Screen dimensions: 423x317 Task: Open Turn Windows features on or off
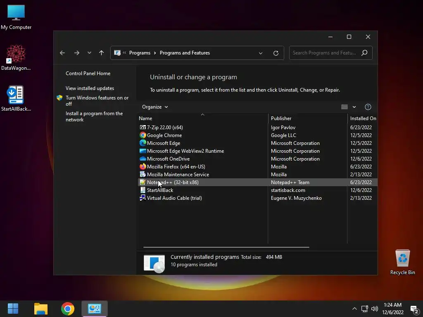coord(97,101)
